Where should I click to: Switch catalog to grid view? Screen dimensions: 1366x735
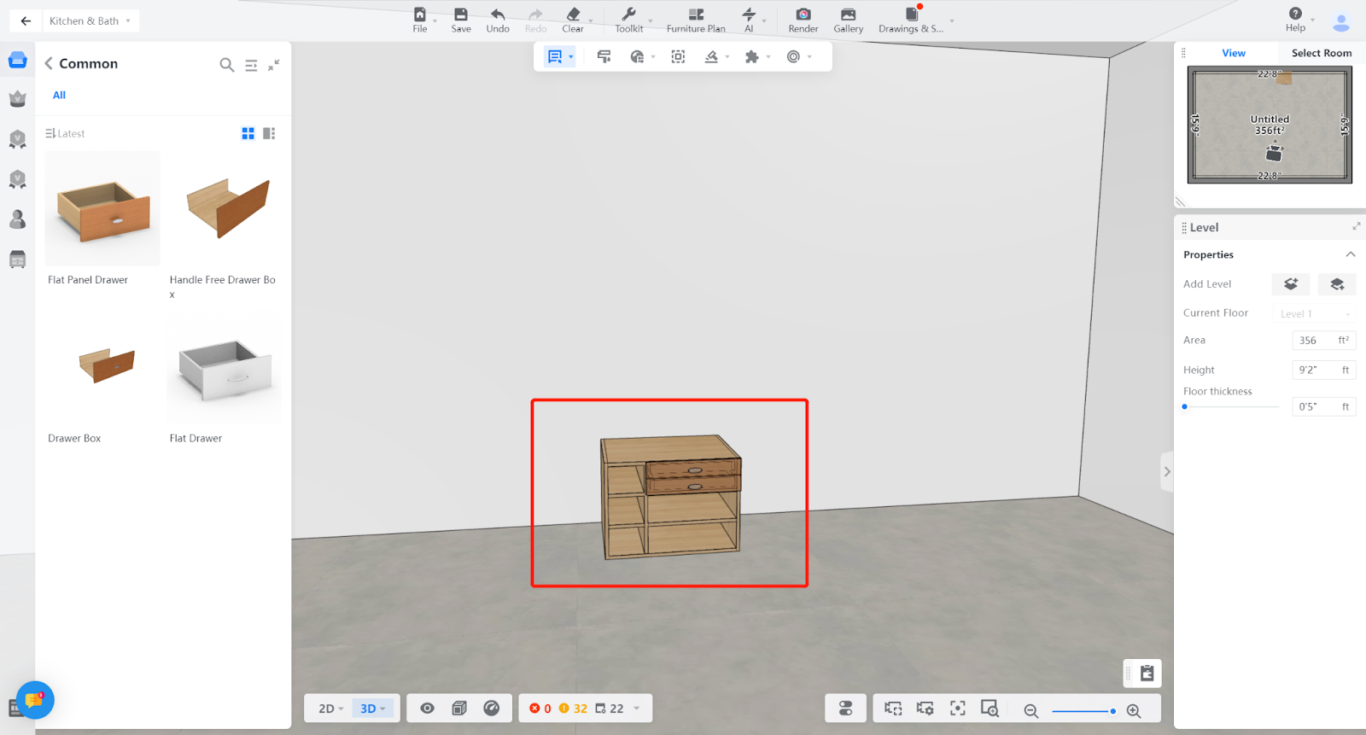(248, 133)
